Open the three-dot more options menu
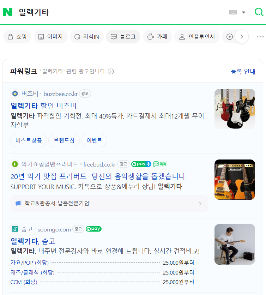 (260, 36)
